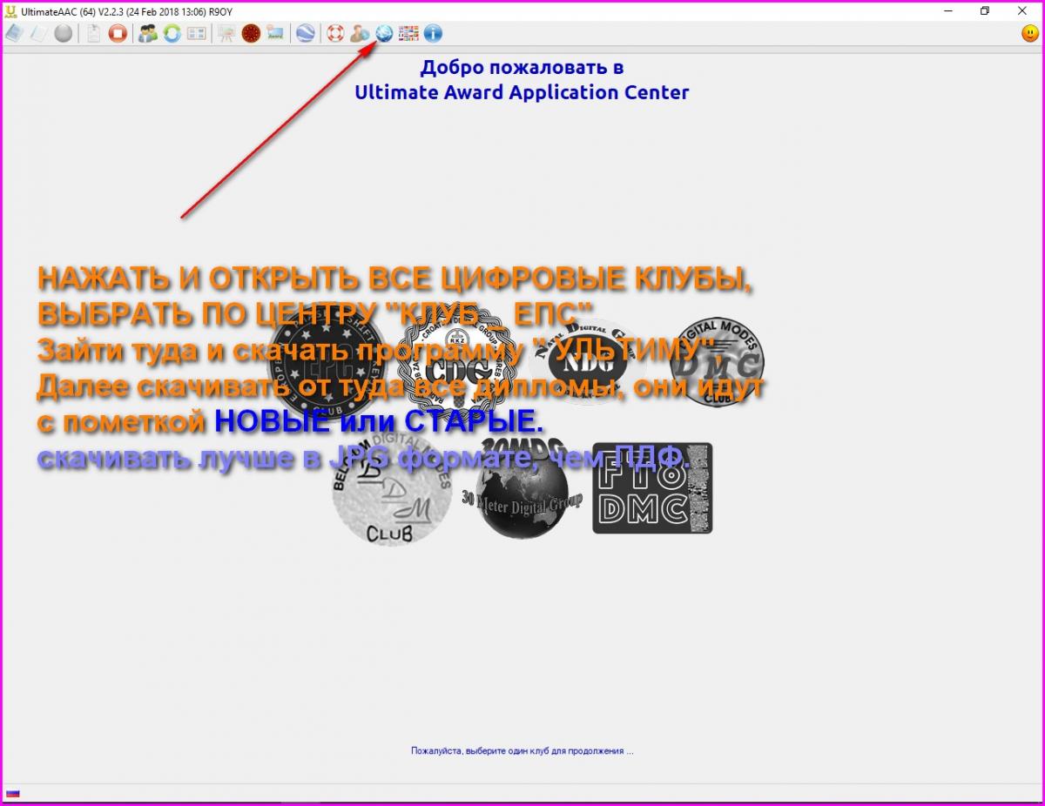Open the two-people users icon
Image resolution: width=1045 pixels, height=806 pixels.
[148, 34]
